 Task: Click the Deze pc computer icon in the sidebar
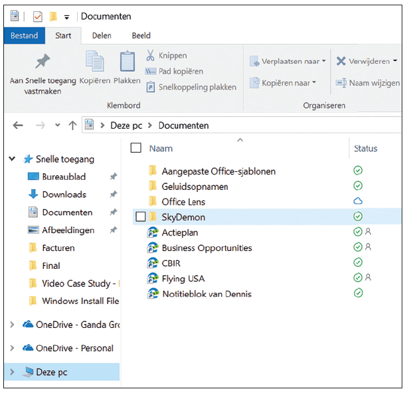(x=28, y=372)
